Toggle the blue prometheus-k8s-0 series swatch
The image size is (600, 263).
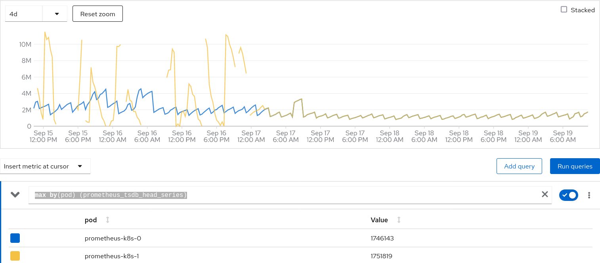[15, 238]
